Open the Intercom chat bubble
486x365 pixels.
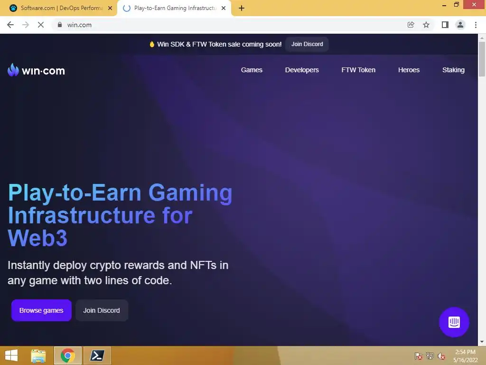(454, 322)
